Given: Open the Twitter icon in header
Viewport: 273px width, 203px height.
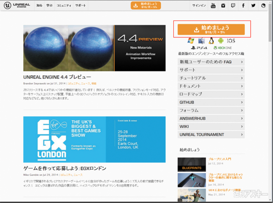Looking at the screenshot, I should coord(253,5).
